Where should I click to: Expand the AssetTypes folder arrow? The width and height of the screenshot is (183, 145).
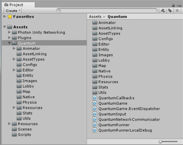[14, 59]
